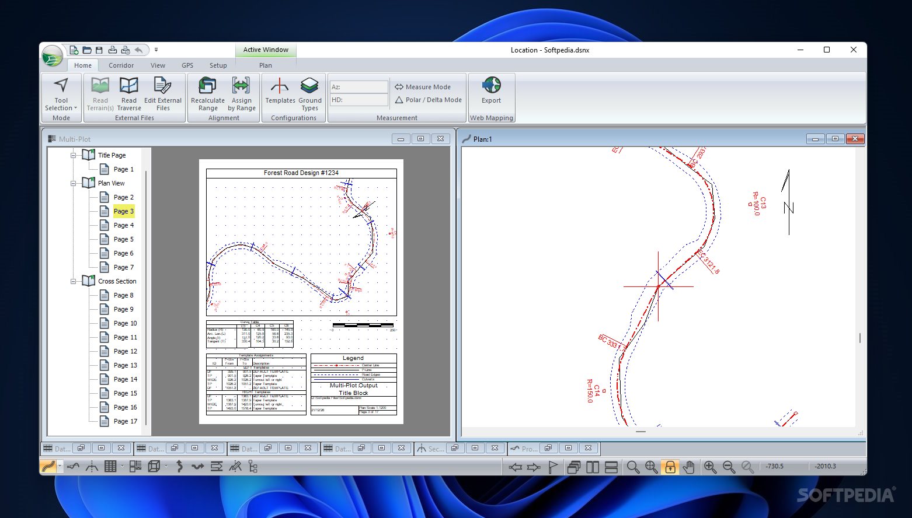Select Page 10 under Cross Section
The height and width of the screenshot is (518, 912).
click(125, 323)
